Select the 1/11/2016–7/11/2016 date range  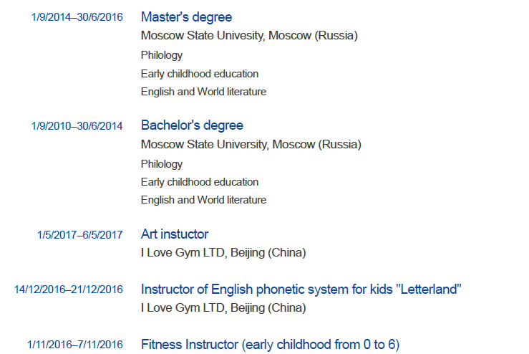[x=74, y=345]
